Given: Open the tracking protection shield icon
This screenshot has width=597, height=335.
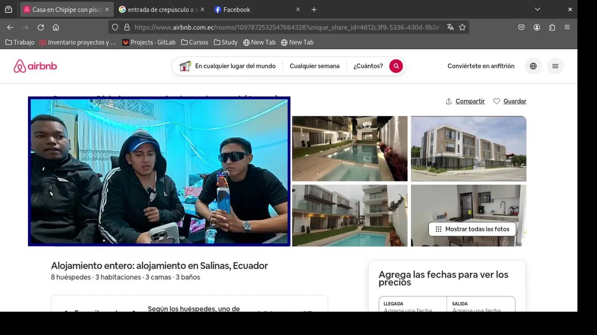Looking at the screenshot, I should pyautogui.click(x=115, y=27).
